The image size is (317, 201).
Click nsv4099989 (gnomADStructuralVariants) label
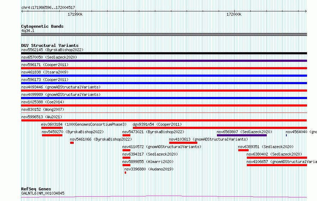(x=61, y=94)
